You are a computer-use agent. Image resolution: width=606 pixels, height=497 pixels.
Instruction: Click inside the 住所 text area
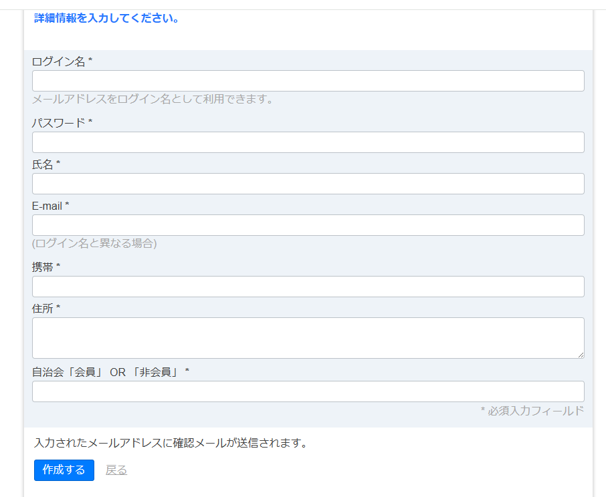[x=308, y=337]
